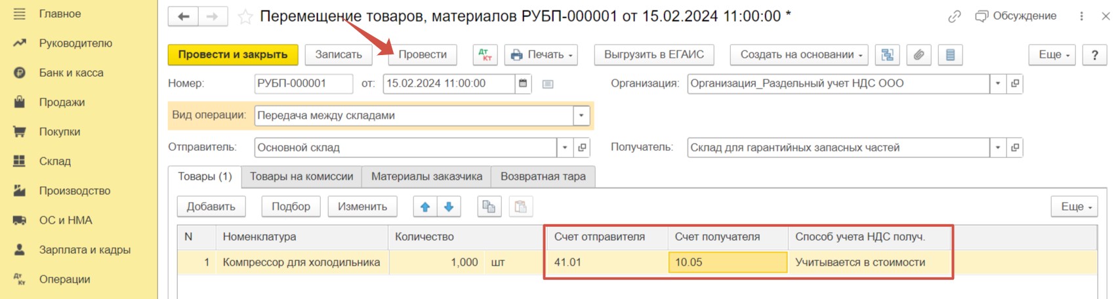This screenshot has width=1116, height=299.
Task: Click the copy rows icon
Action: click(489, 207)
